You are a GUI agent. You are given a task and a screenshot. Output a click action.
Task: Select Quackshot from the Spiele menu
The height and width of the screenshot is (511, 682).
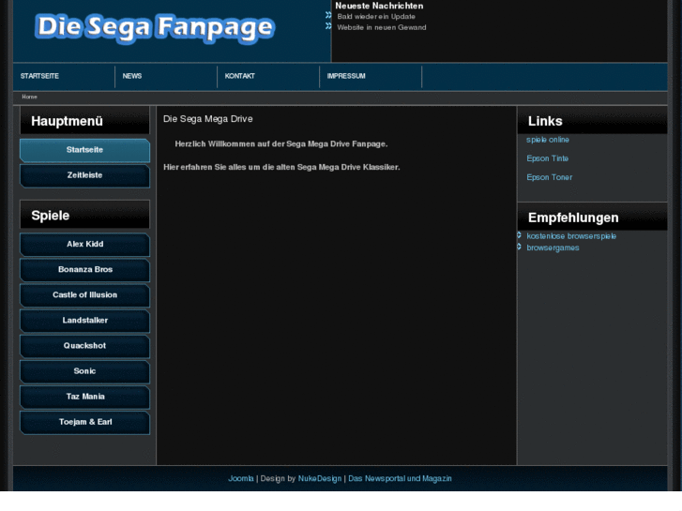[84, 346]
